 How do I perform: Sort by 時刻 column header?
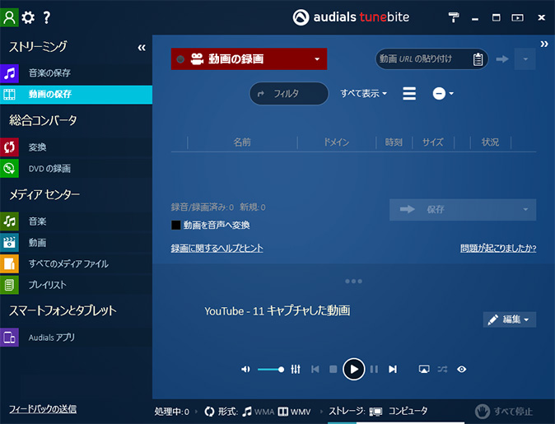pos(394,142)
